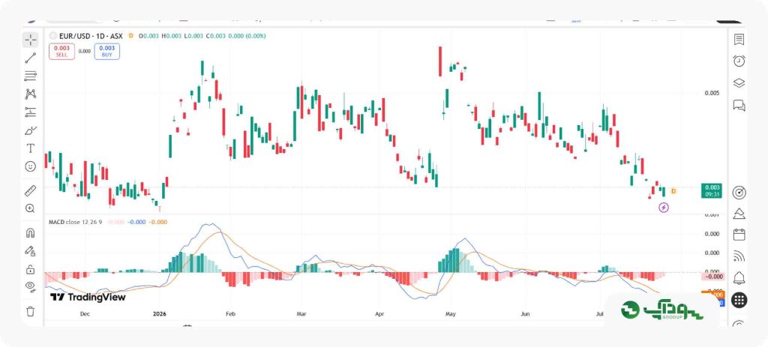Viewport: 768px width, 347px height.
Task: Toggle stay in drawing mode pencil-lock
Action: [x=30, y=251]
